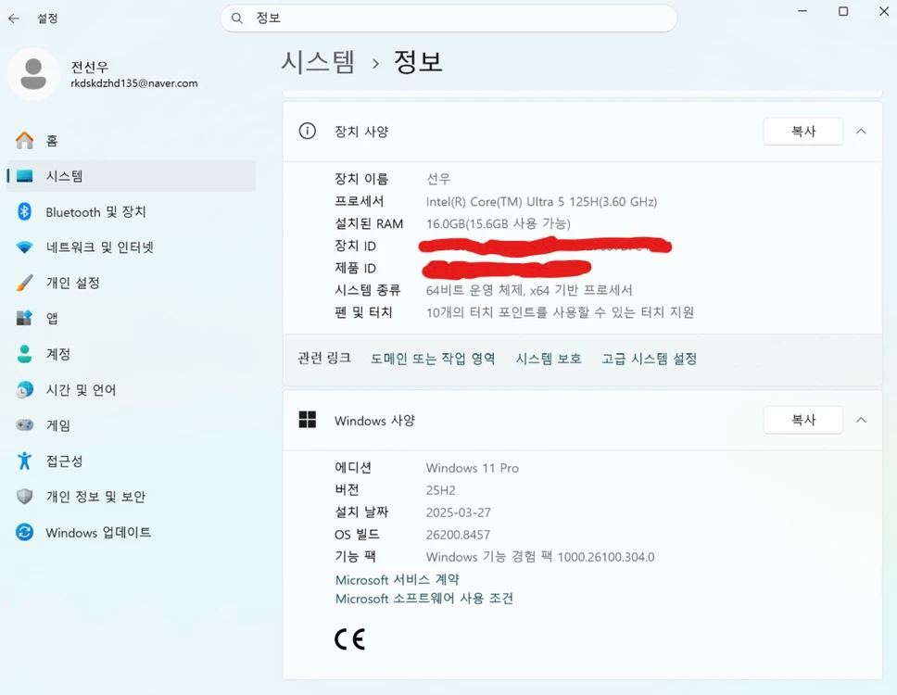897x695 pixels.
Task: Click the user profile avatar
Action: pyautogui.click(x=33, y=74)
